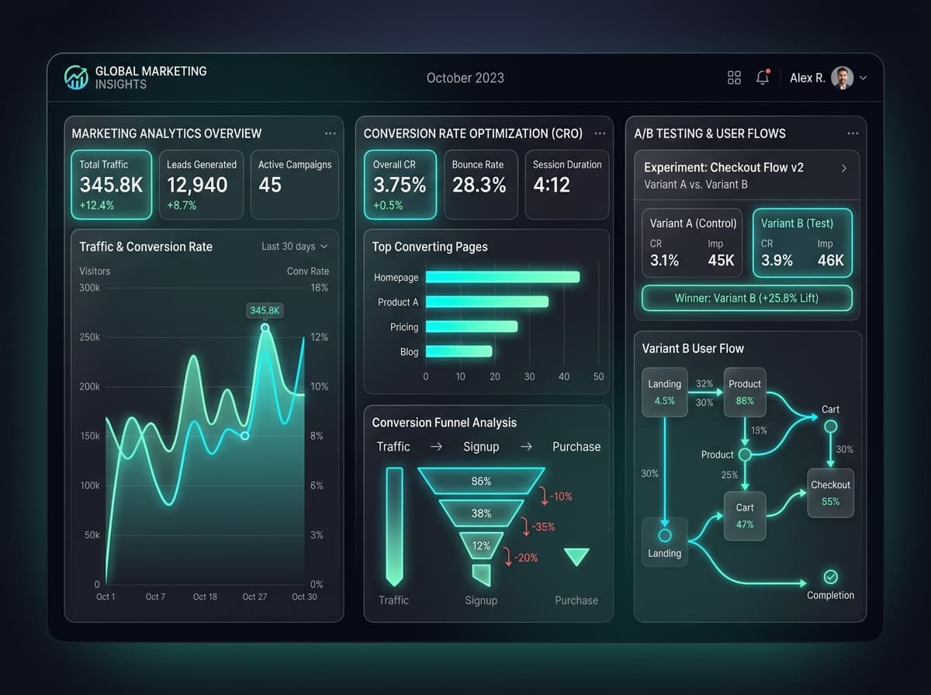
Task: Click the Cart circle node icon
Action: coord(830,427)
